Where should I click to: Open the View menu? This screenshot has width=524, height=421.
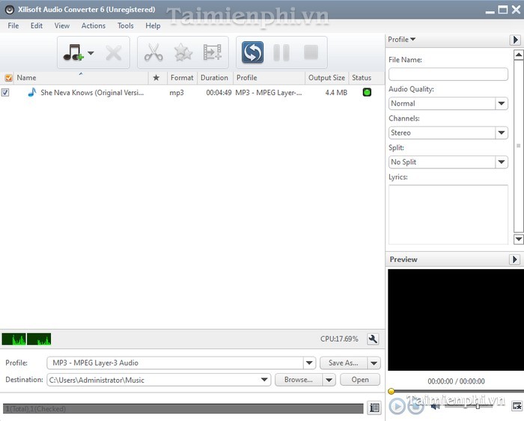(62, 25)
